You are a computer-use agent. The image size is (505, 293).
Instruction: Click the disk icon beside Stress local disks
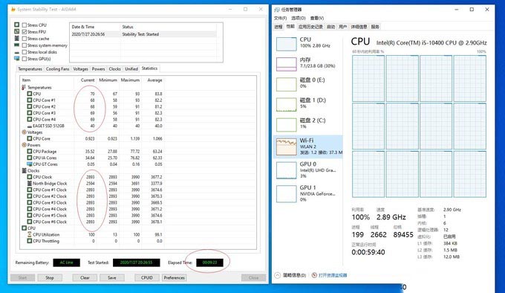coord(17,52)
